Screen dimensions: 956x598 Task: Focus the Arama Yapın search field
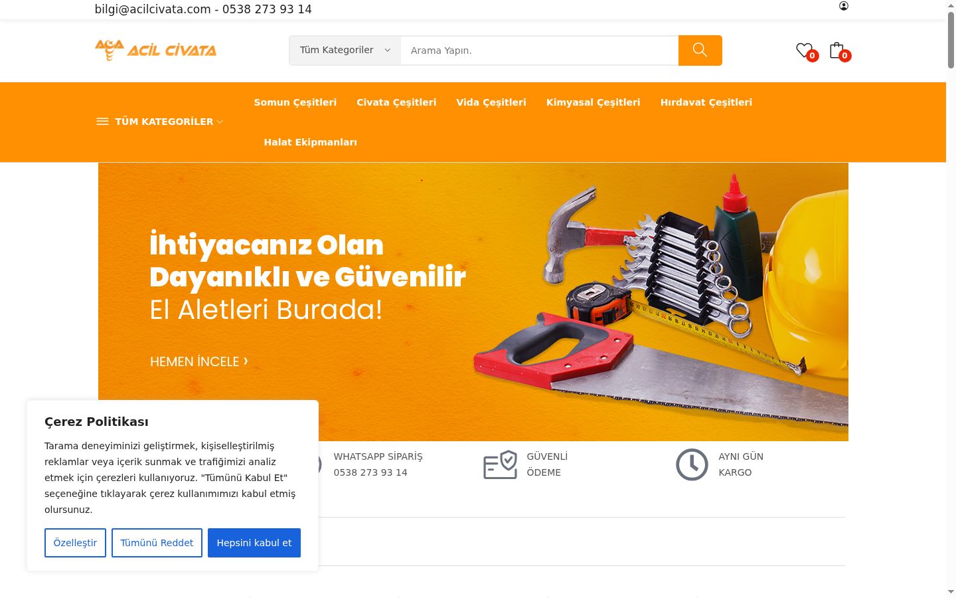point(539,50)
